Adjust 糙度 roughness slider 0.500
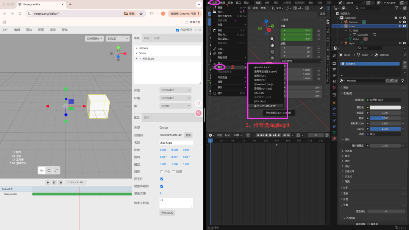Screen dimensions: 409x230 click(x=385, y=118)
